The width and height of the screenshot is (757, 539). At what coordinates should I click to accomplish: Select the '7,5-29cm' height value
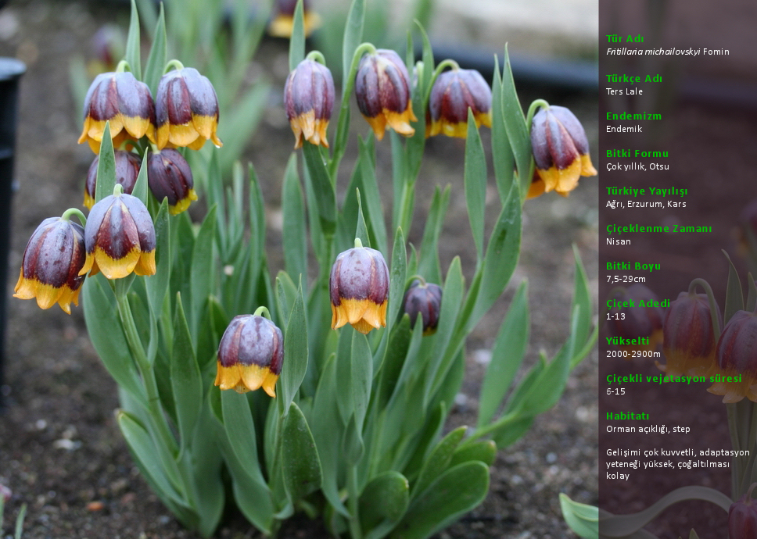click(x=626, y=279)
